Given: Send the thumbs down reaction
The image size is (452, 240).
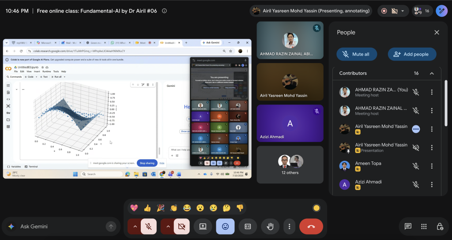Looking at the screenshot, I should point(240,208).
